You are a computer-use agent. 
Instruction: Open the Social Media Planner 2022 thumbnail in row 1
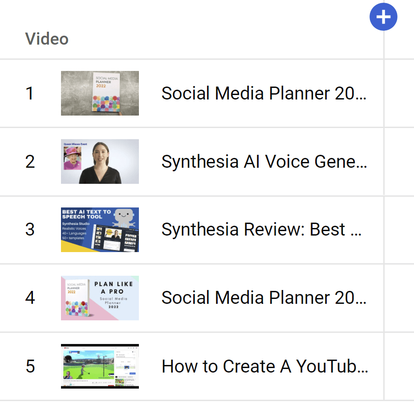pyautogui.click(x=99, y=93)
